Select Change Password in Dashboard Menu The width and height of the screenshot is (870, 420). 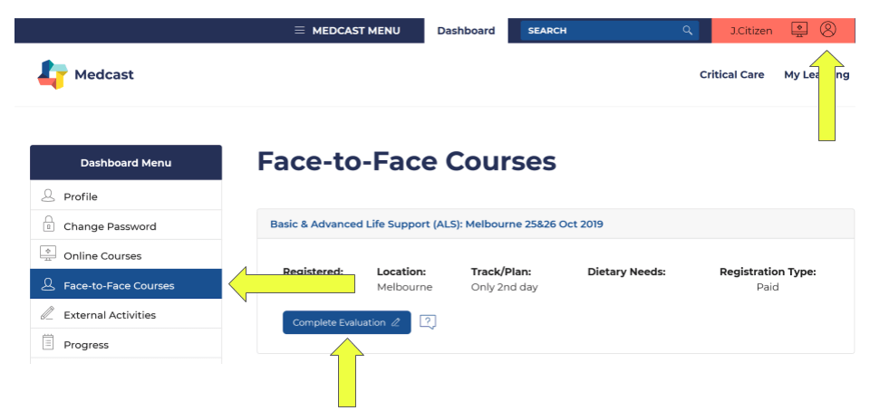pos(126,225)
